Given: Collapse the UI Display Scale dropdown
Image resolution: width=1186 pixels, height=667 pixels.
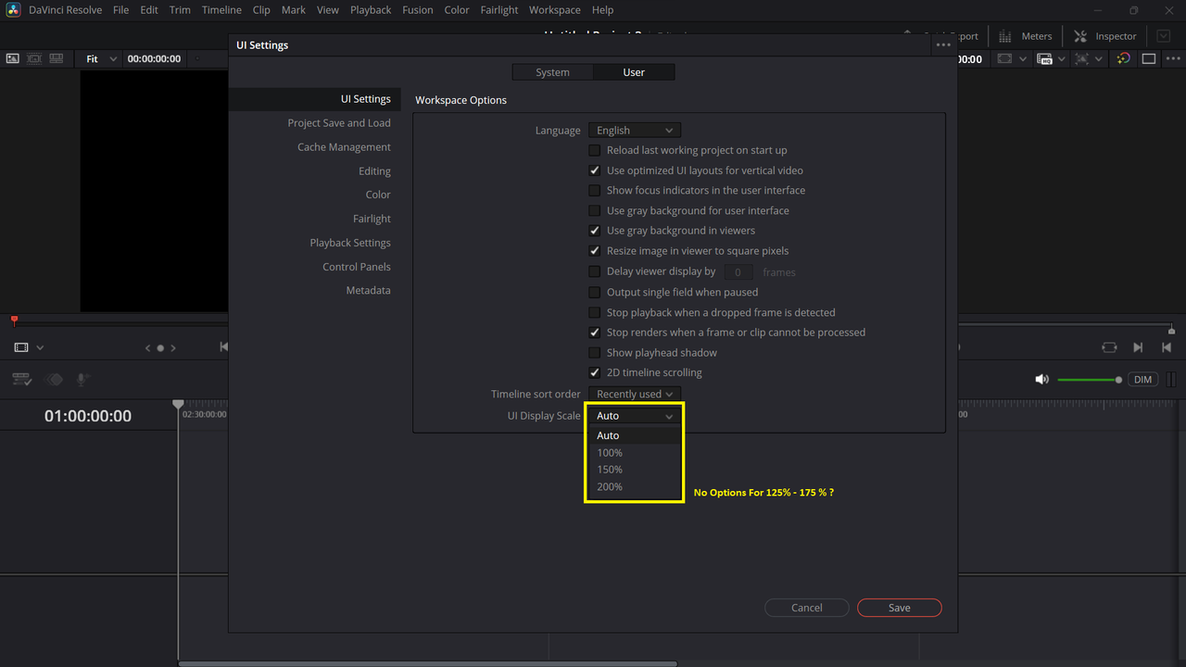Looking at the screenshot, I should [635, 416].
